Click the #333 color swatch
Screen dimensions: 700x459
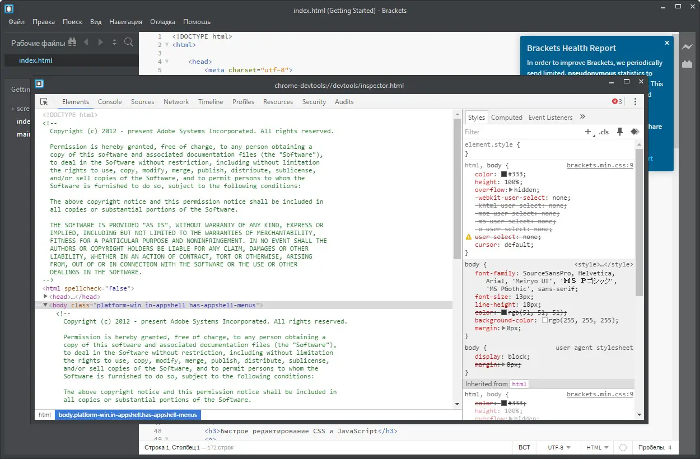point(504,175)
